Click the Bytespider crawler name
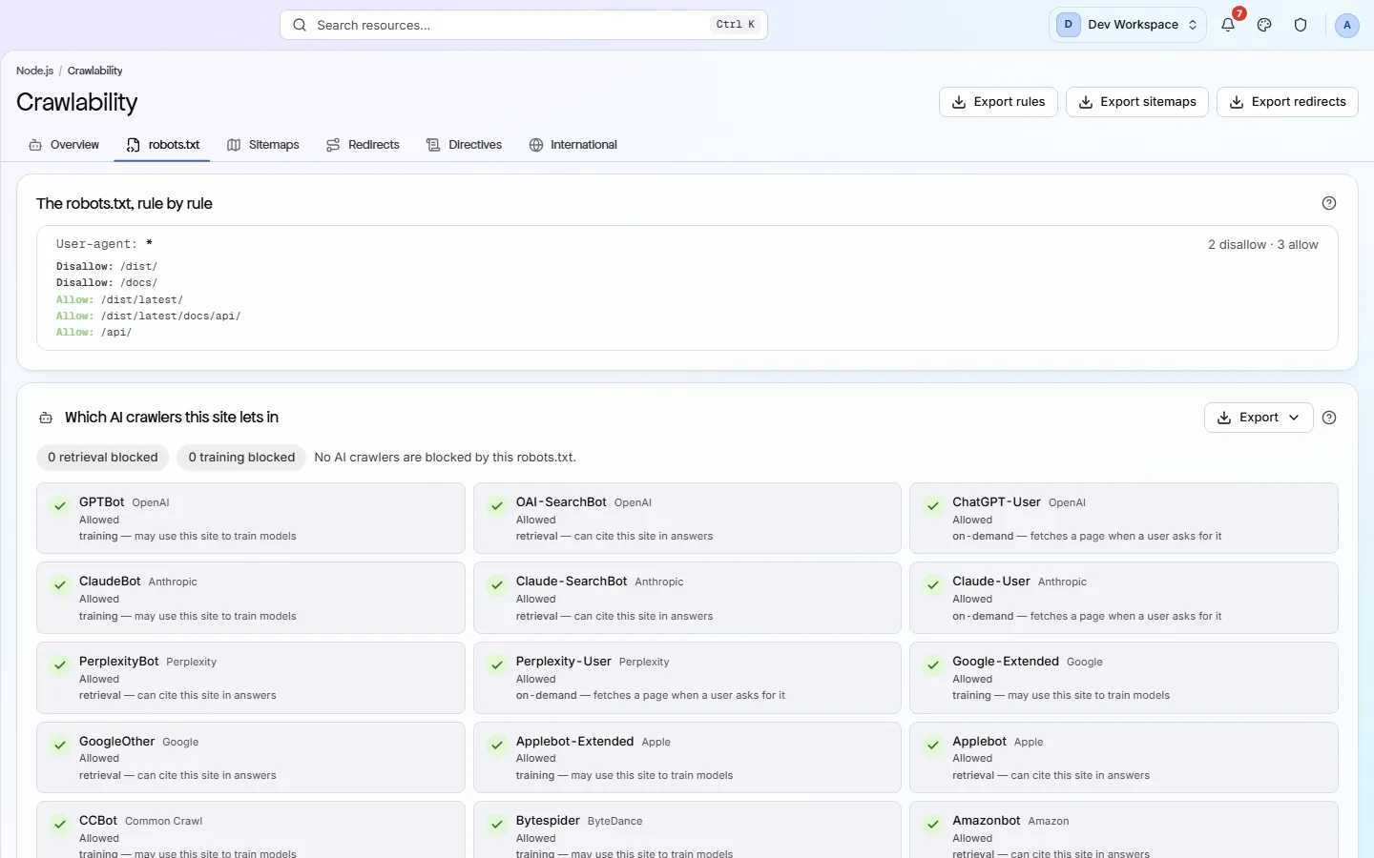 pyautogui.click(x=548, y=821)
